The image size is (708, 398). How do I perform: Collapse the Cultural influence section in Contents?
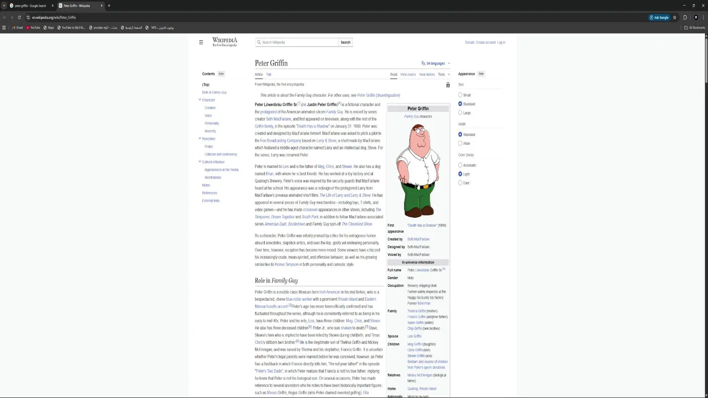point(200,162)
